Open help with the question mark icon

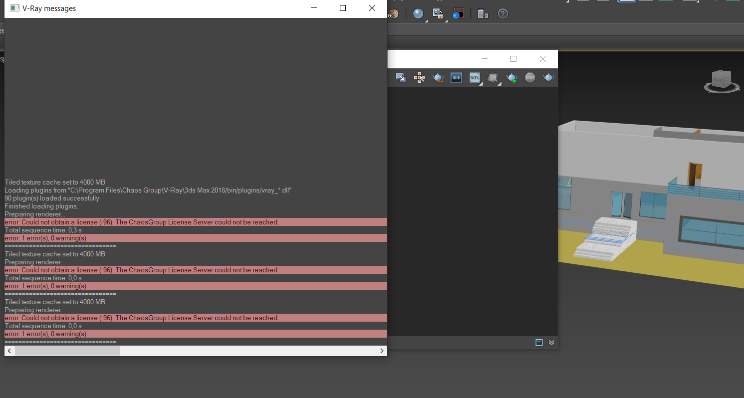503,14
